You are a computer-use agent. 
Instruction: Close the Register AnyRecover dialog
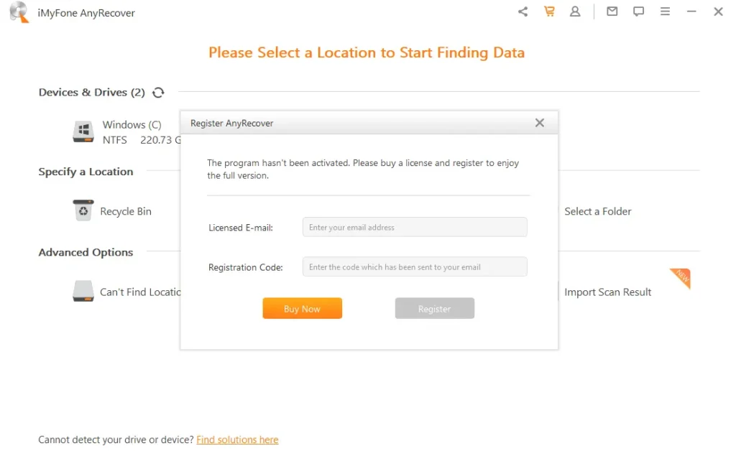540,123
